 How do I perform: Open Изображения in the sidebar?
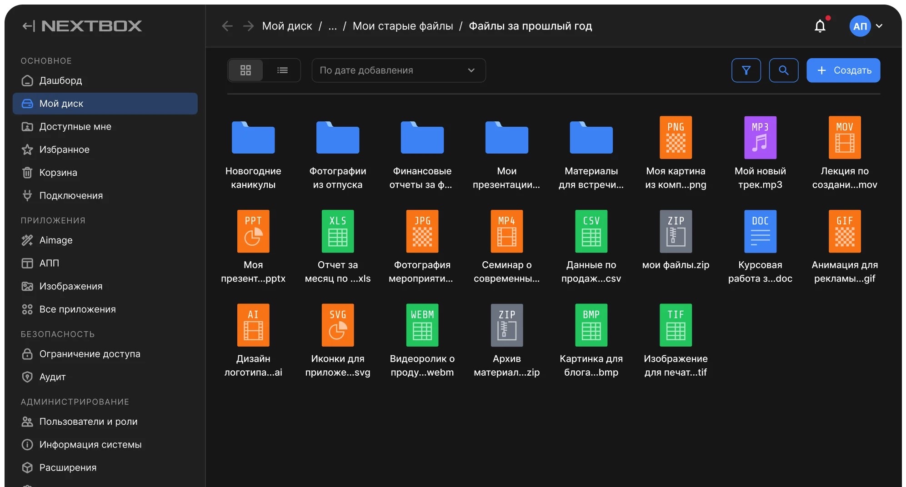105,286
